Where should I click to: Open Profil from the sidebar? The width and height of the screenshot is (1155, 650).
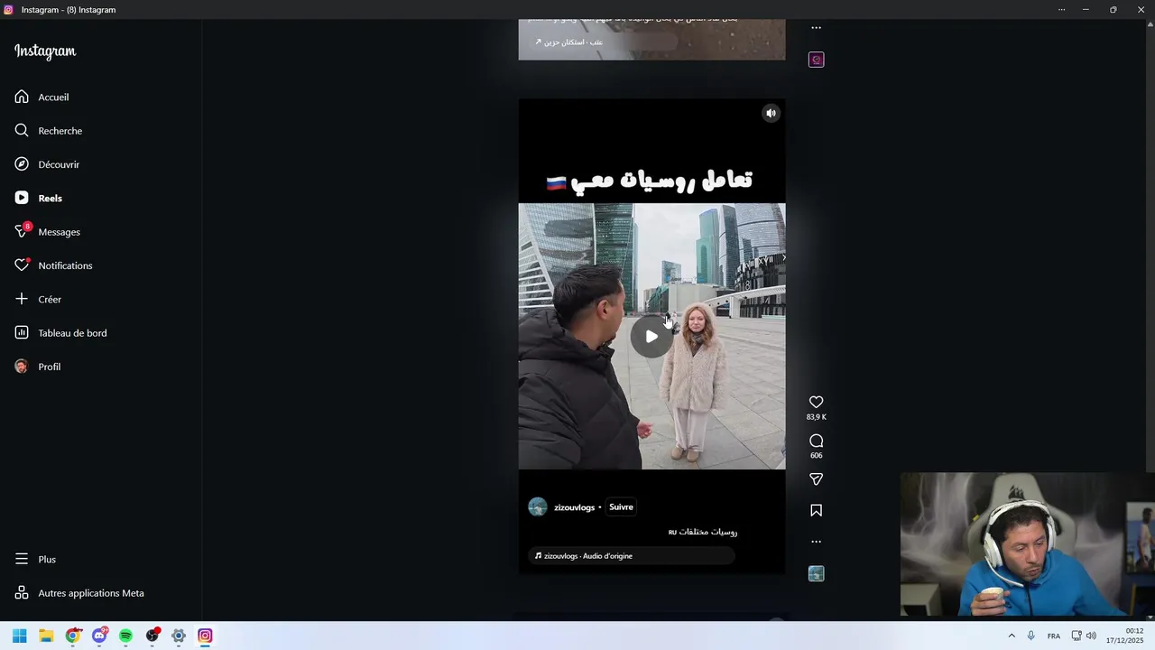pos(38,367)
